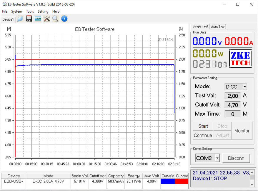Click the Cutoff Volt input field
258x191 pixels.
click(233, 105)
